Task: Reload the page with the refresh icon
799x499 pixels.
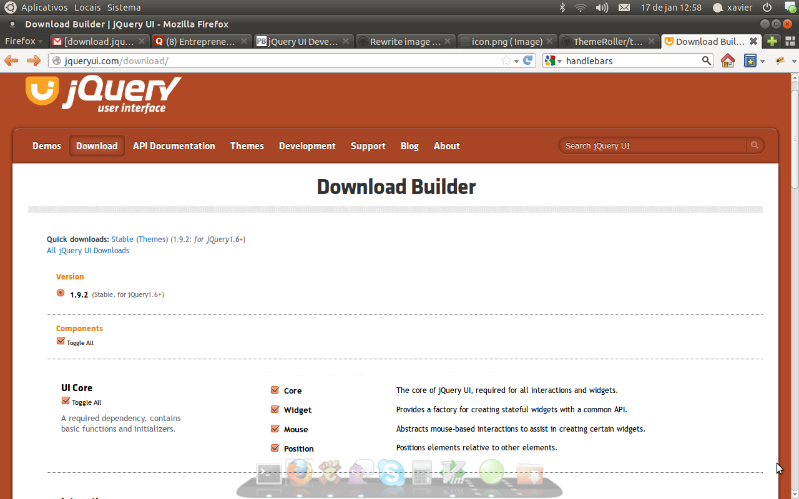Action: click(528, 61)
